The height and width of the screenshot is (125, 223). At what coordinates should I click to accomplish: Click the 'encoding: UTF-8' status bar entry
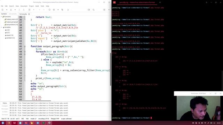point(44,119)
